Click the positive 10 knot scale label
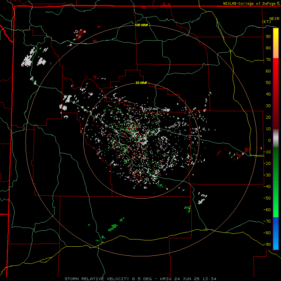The image size is (281, 281). [x=268, y=129]
